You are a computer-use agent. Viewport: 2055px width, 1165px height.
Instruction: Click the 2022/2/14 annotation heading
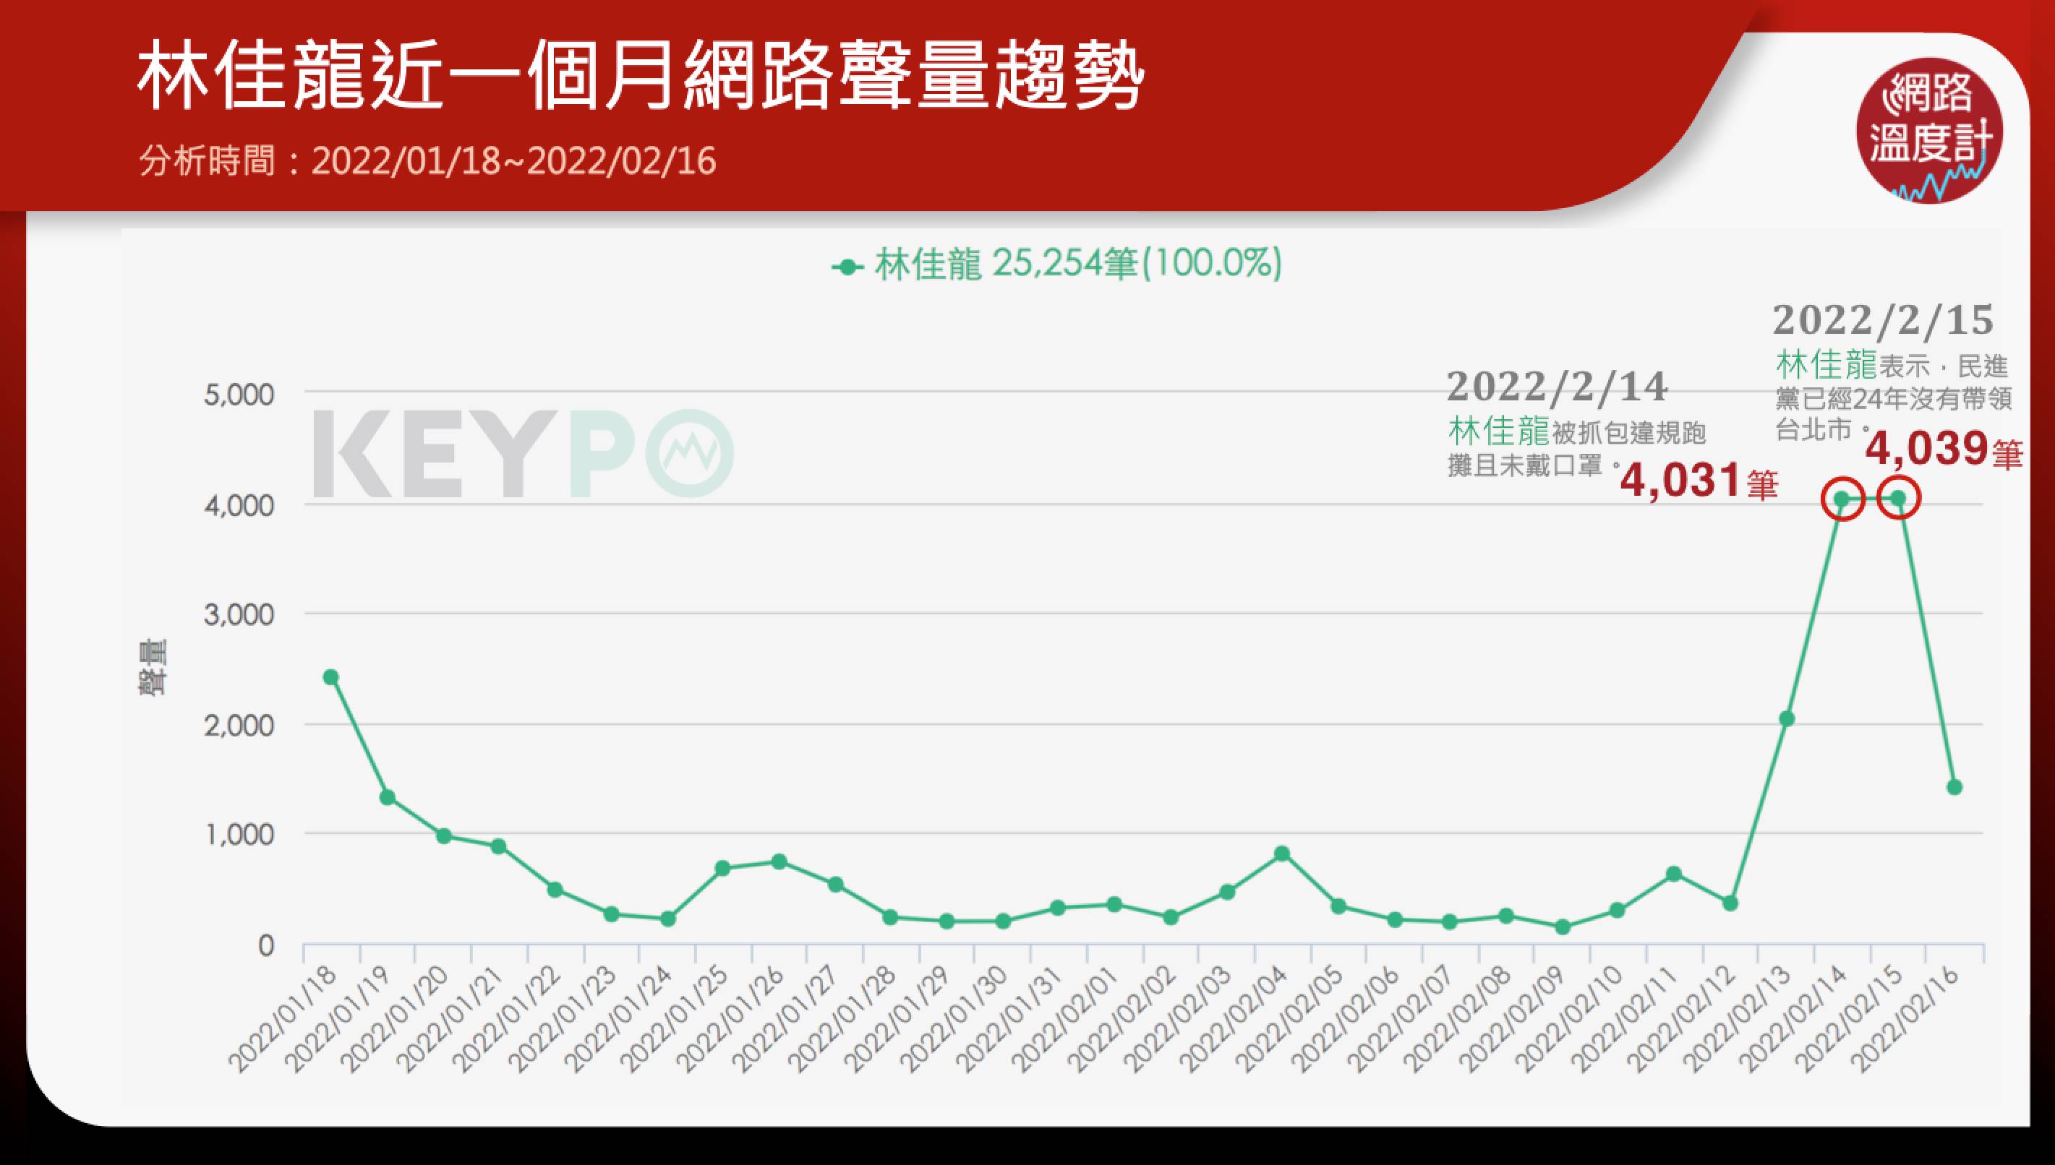click(x=1556, y=388)
